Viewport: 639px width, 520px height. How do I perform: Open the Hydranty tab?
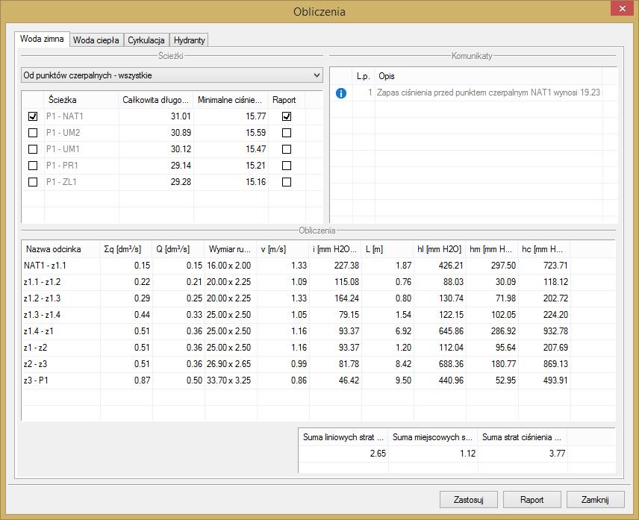189,40
